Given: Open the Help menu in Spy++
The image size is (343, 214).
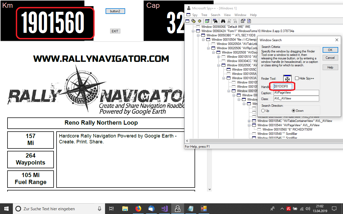Looking at the screenshot, I should [x=253, y=15].
